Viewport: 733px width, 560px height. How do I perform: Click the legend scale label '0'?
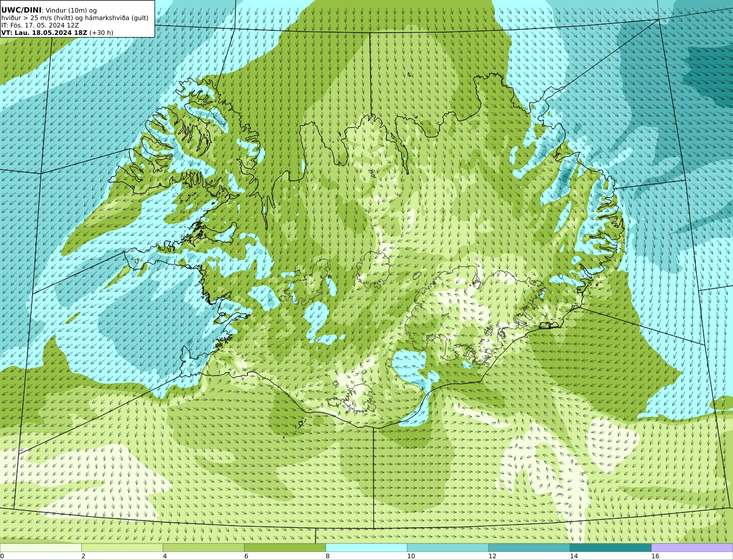click(x=2, y=556)
